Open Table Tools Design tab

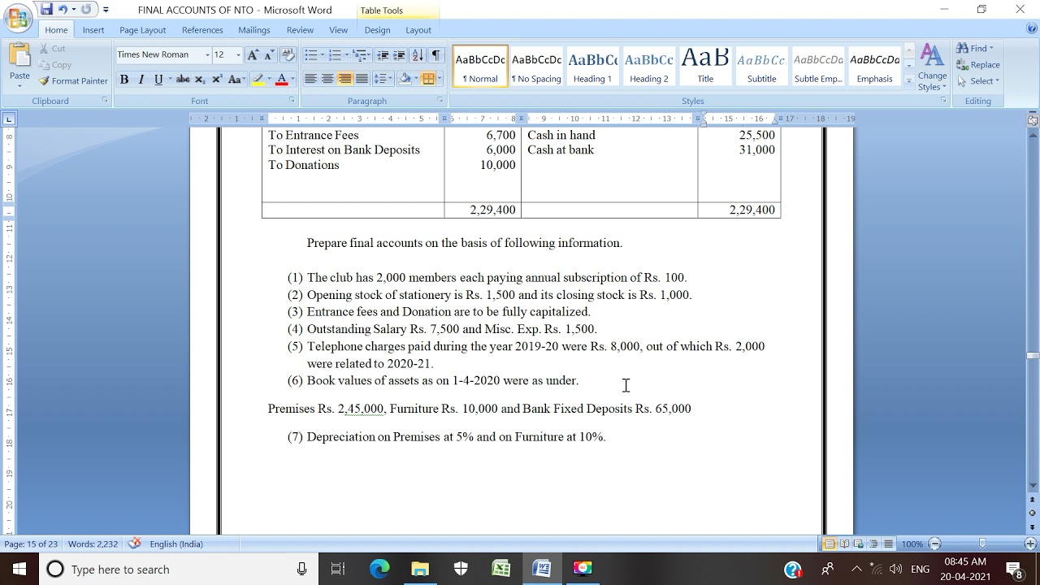[x=377, y=30]
